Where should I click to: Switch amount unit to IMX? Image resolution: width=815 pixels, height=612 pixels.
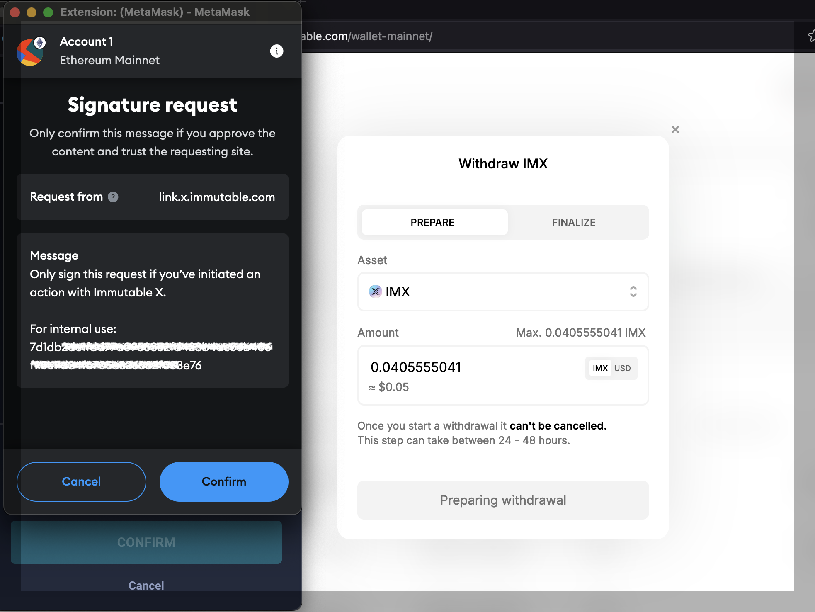pos(600,368)
